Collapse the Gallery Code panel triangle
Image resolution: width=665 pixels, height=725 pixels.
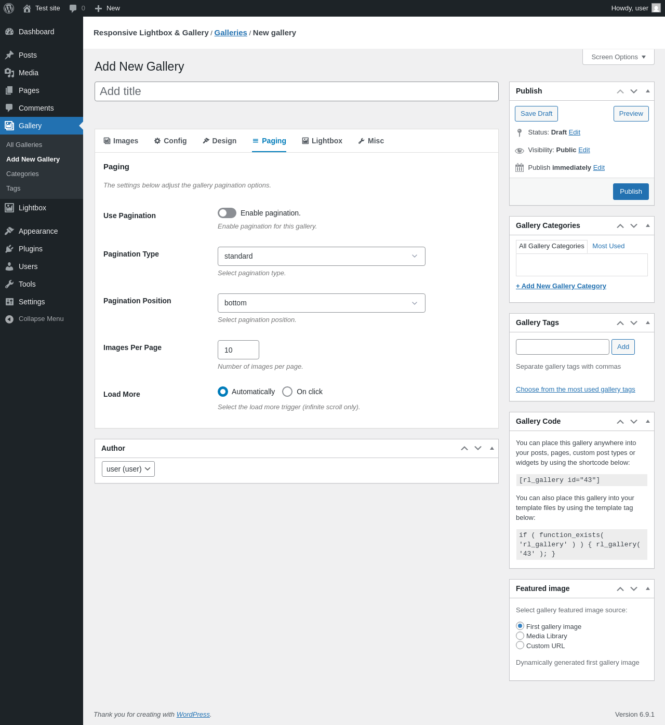pos(648,421)
